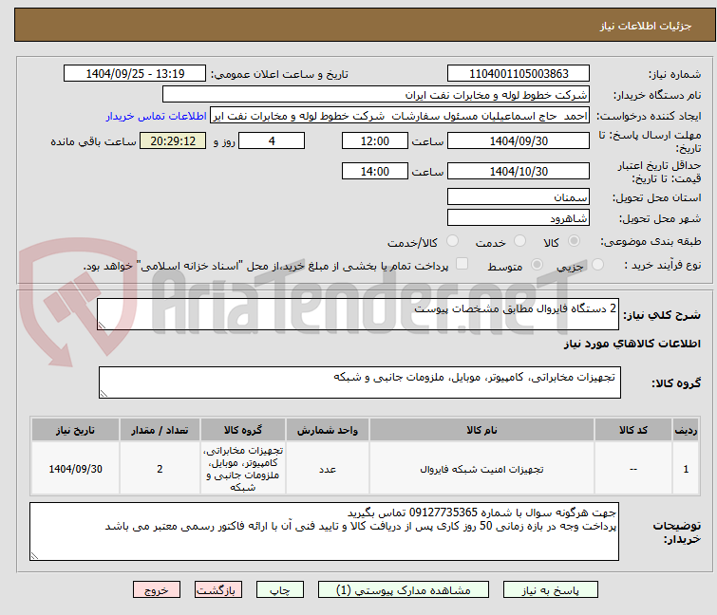The image size is (717, 615).
Task: Click the ردیف column header
Action: (686, 430)
